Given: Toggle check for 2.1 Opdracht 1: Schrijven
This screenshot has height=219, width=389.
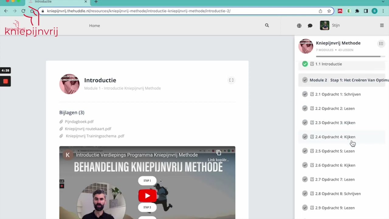Looking at the screenshot, I should [x=305, y=94].
